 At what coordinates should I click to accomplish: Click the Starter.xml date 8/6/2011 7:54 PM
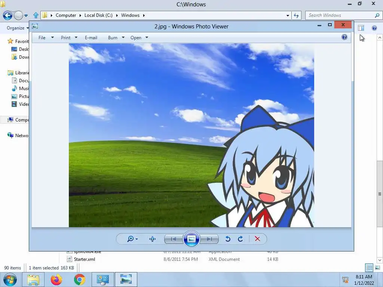[181, 259]
